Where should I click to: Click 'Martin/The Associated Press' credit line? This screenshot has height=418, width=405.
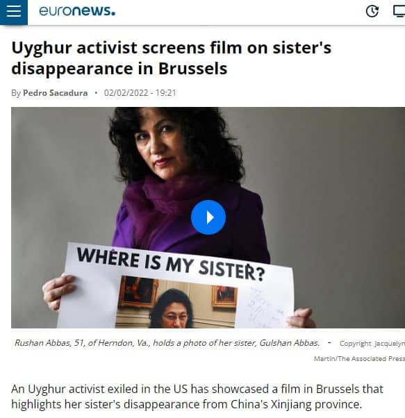359,359
